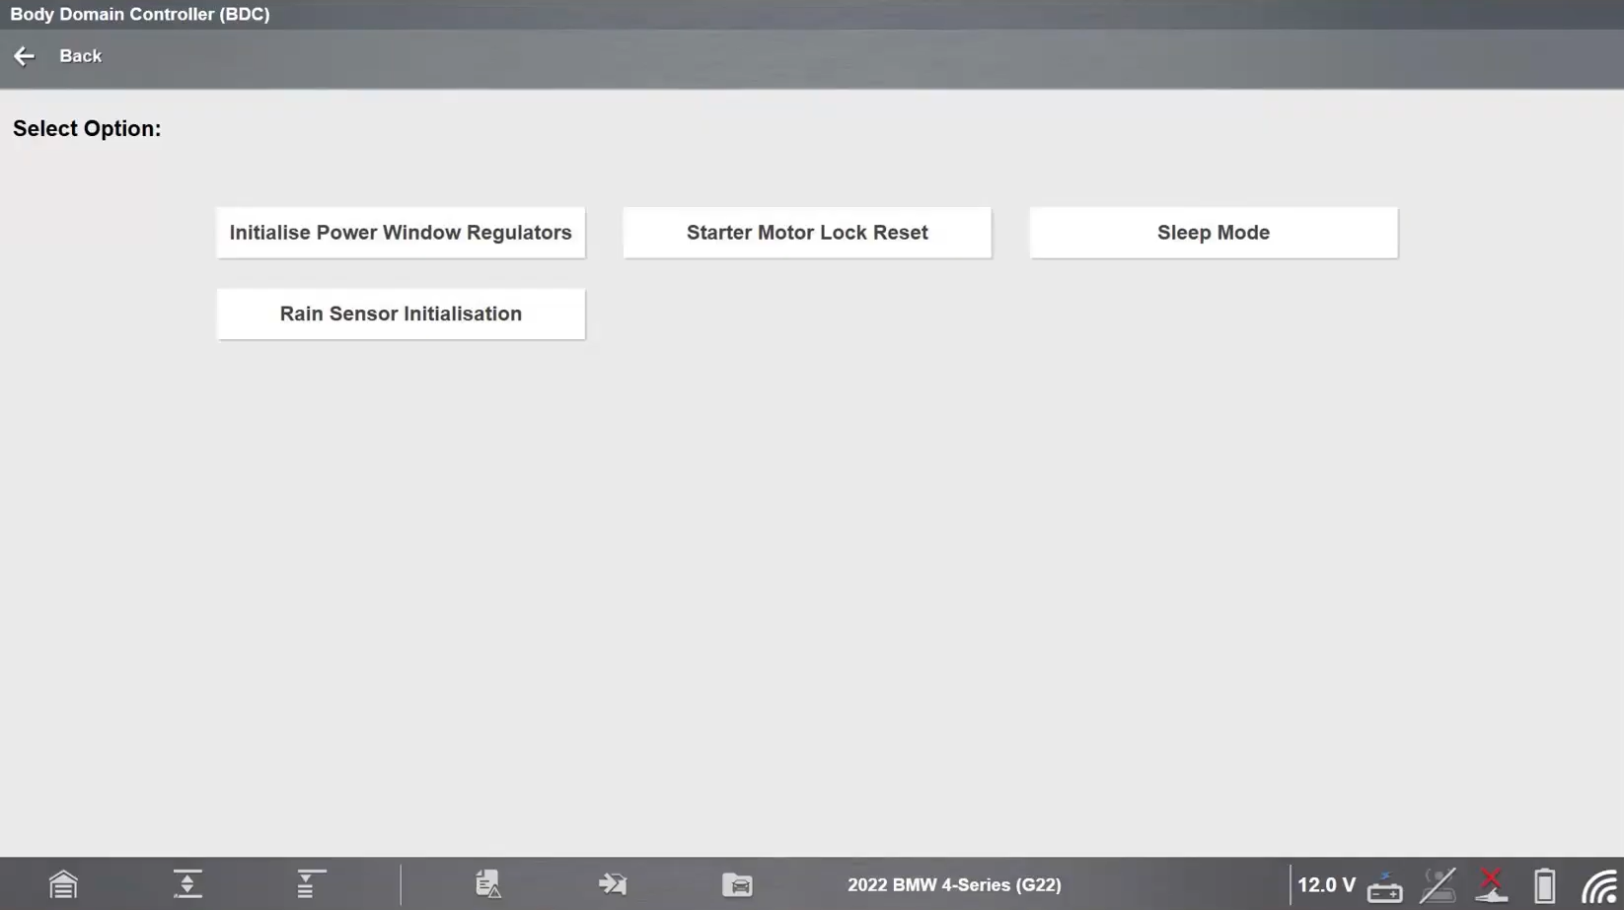1624x910 pixels.
Task: Click the Home garage icon
Action: click(63, 884)
